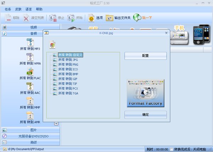Viewport: 213px width, 152px height.
Task: Select the 所有 转到 FLAC icon
Action: point(30,72)
